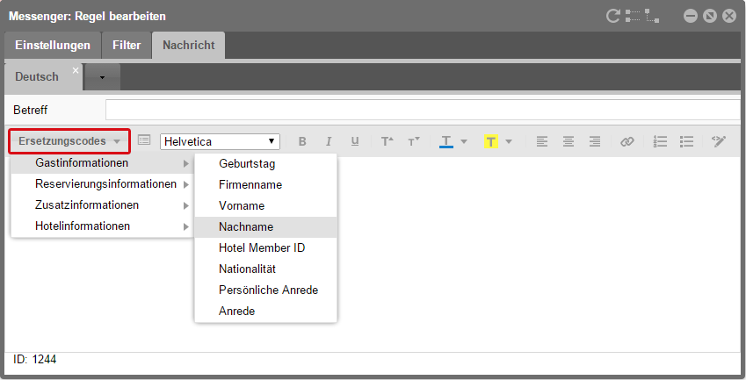The height and width of the screenshot is (380, 746).
Task: Insert a bulleted list
Action: tap(687, 141)
